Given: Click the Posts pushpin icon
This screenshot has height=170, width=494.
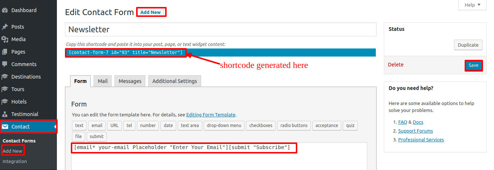Looking at the screenshot, I should pyautogui.click(x=5, y=27).
